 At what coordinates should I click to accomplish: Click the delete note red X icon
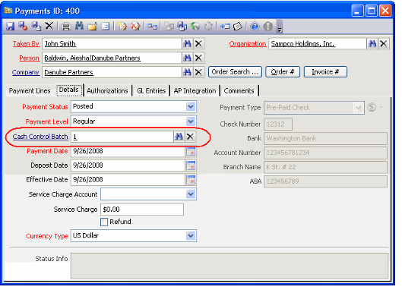coord(135,26)
